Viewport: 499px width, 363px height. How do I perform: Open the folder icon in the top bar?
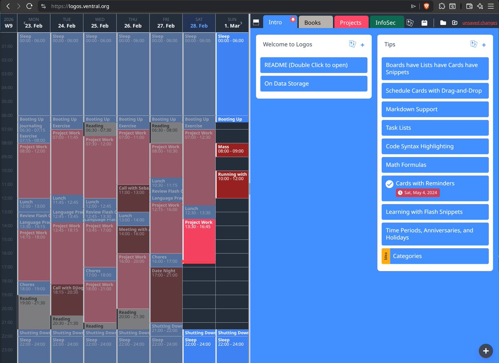point(443,23)
